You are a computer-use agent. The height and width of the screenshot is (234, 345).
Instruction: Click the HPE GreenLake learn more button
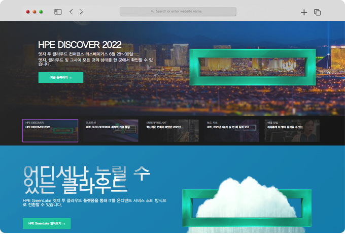[x=47, y=223]
